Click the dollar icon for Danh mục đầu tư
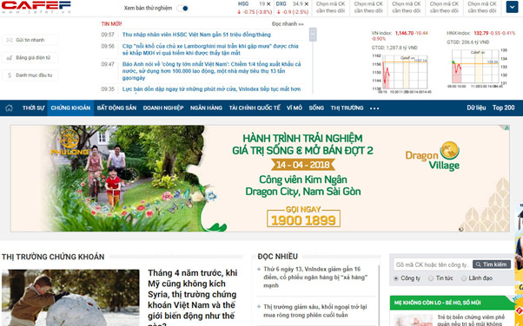This screenshot has width=523, height=326. point(10,75)
